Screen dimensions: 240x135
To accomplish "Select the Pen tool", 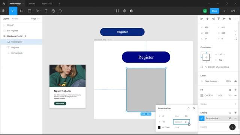I will [38, 11].
